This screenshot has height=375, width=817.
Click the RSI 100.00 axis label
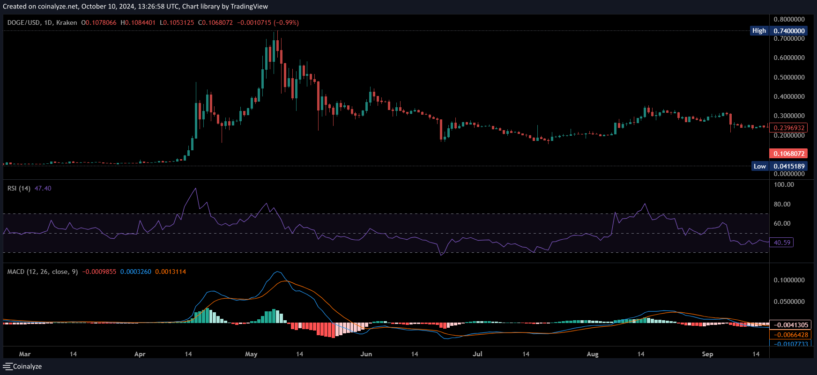point(784,184)
